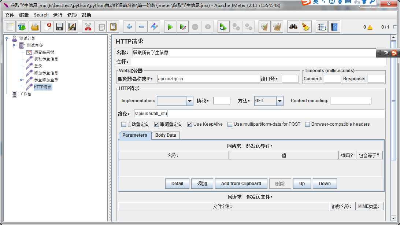Click the scrollbar down arrow on right panel
This screenshot has height=225, width=400.
tap(393, 219)
